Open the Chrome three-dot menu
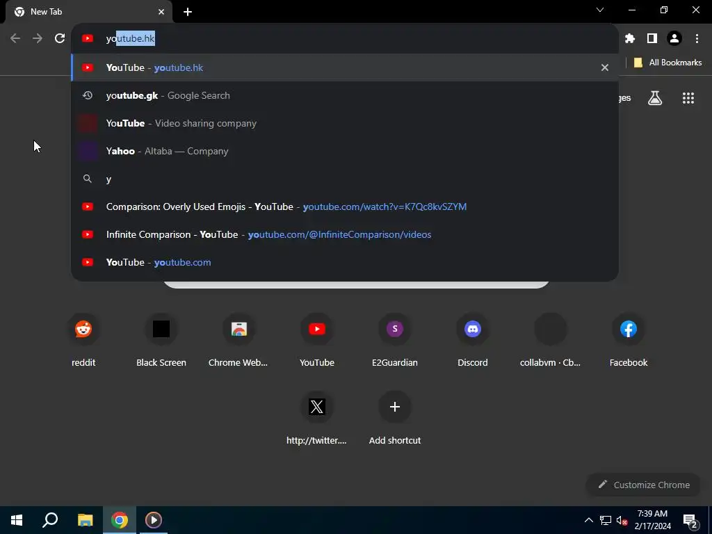 tap(697, 39)
